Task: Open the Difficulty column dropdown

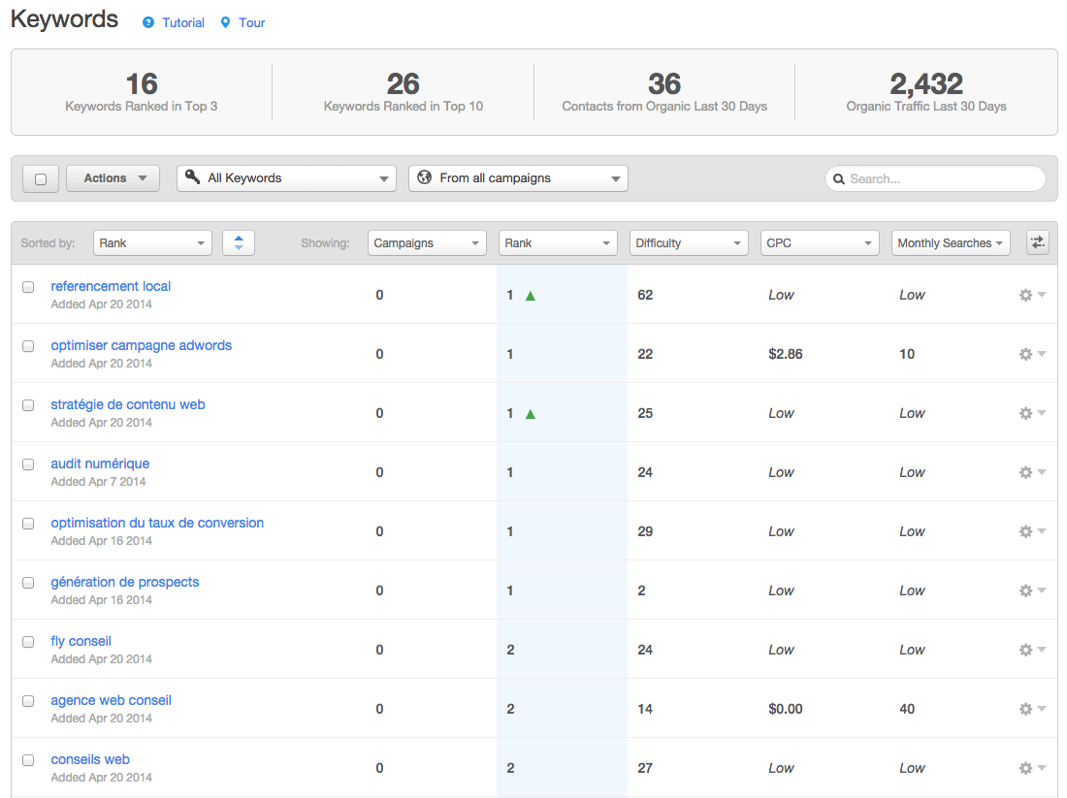Action: (x=689, y=243)
